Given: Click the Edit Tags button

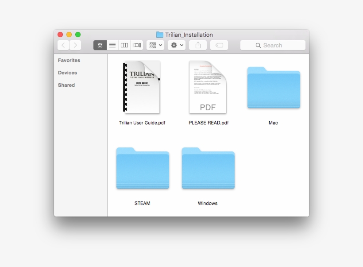Looking at the screenshot, I should click(x=219, y=45).
